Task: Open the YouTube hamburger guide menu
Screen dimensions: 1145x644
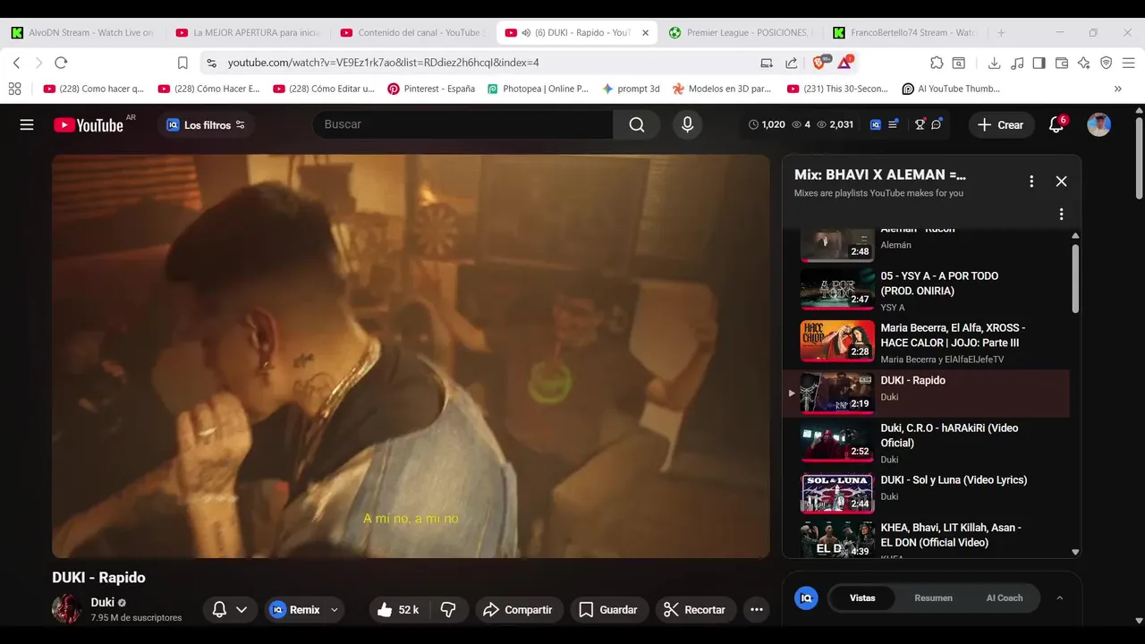Action: pyautogui.click(x=27, y=125)
